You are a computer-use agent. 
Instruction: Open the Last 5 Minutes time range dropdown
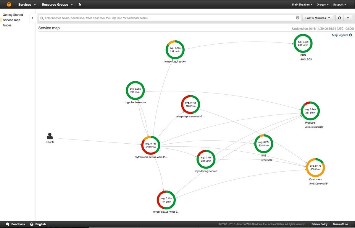(x=317, y=18)
